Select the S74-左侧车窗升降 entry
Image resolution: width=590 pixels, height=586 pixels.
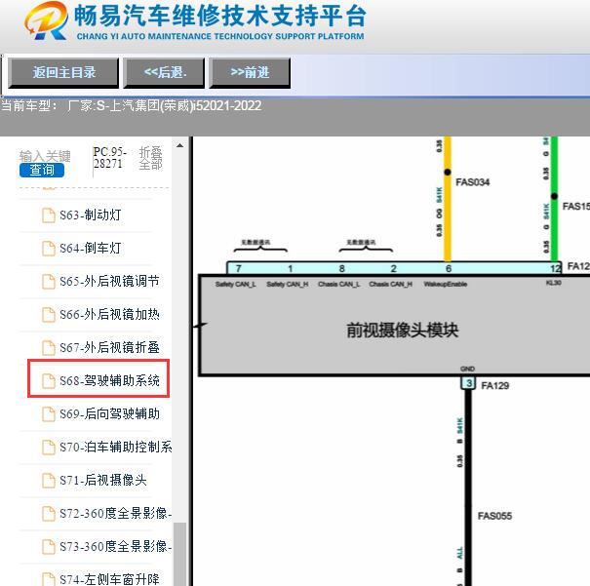pyautogui.click(x=109, y=579)
